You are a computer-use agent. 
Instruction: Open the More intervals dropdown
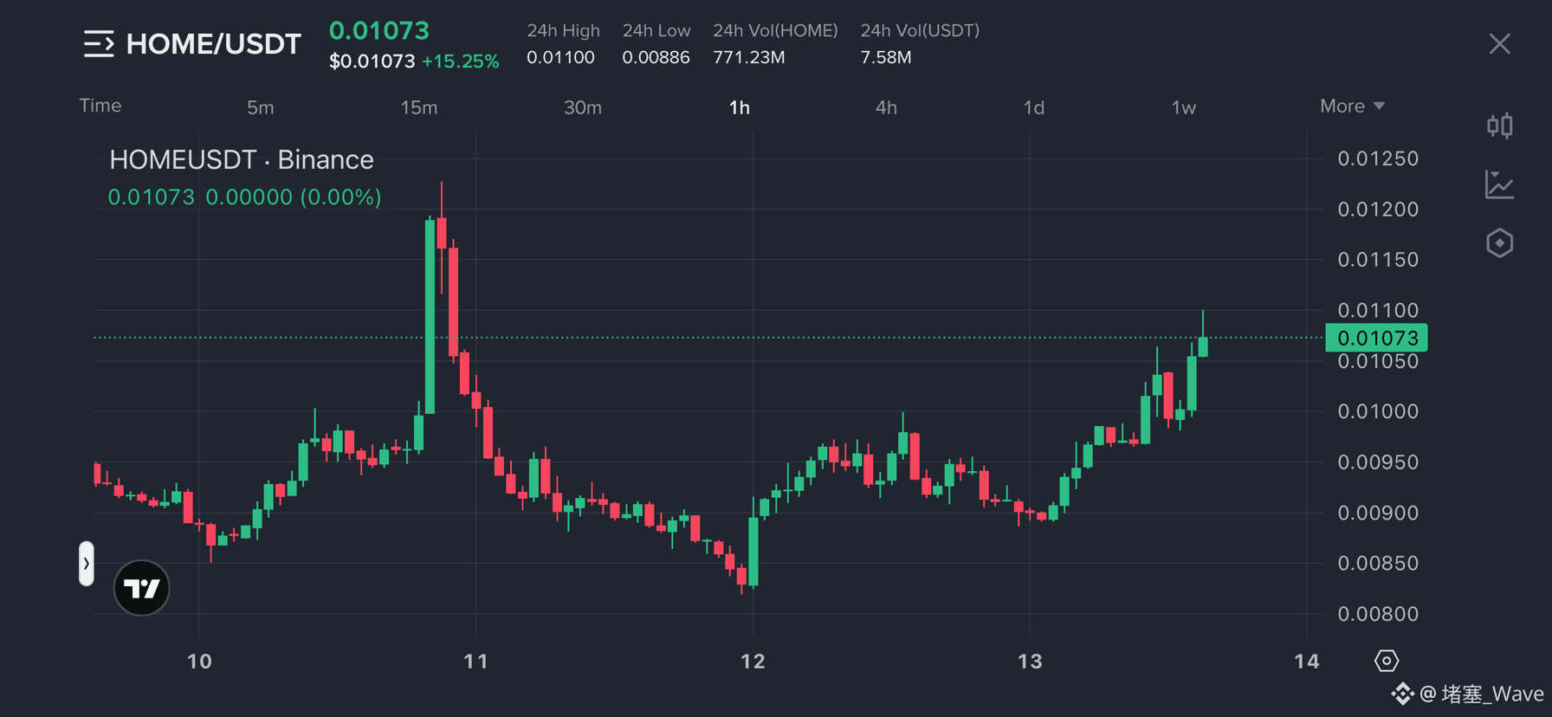click(1352, 106)
